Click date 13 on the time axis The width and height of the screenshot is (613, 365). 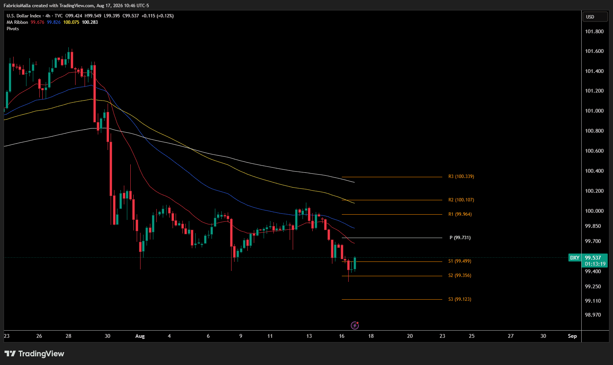(x=309, y=336)
